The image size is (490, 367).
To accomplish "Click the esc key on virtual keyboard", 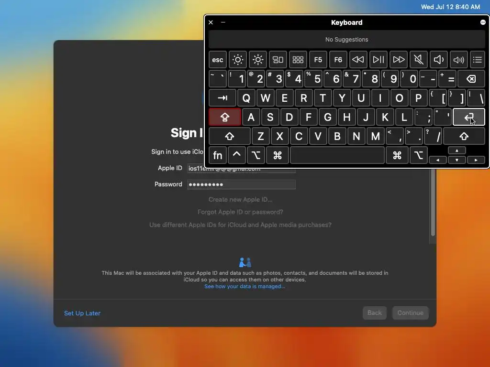I will click(x=218, y=60).
